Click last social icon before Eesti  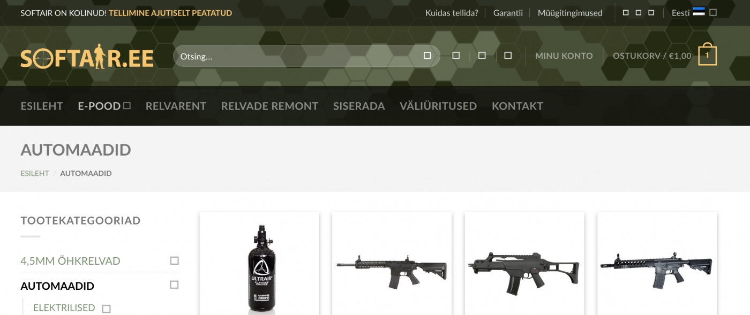651,13
